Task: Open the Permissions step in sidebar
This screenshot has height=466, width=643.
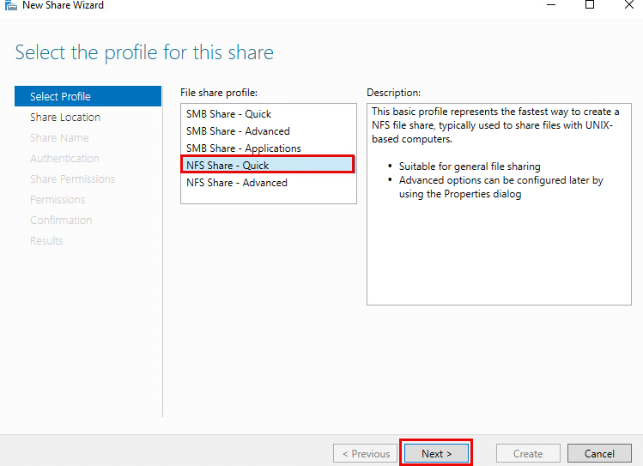Action: (58, 200)
